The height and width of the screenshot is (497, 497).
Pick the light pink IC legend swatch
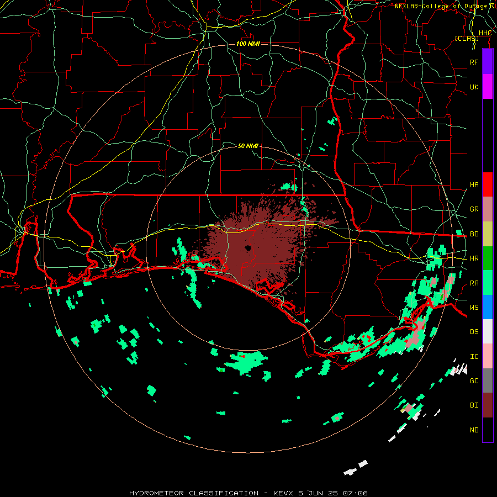coord(488,356)
